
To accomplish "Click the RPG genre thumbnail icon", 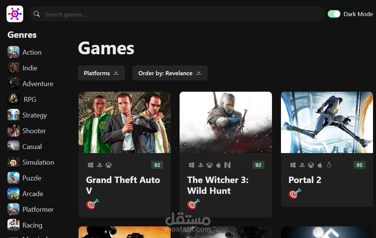I will click(x=13, y=99).
